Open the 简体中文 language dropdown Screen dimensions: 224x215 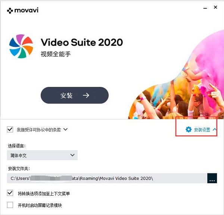coord(42,155)
